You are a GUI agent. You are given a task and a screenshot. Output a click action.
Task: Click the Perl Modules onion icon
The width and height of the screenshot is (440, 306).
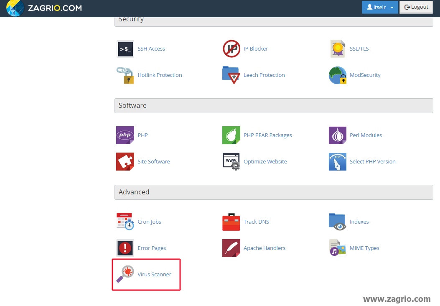pos(337,135)
